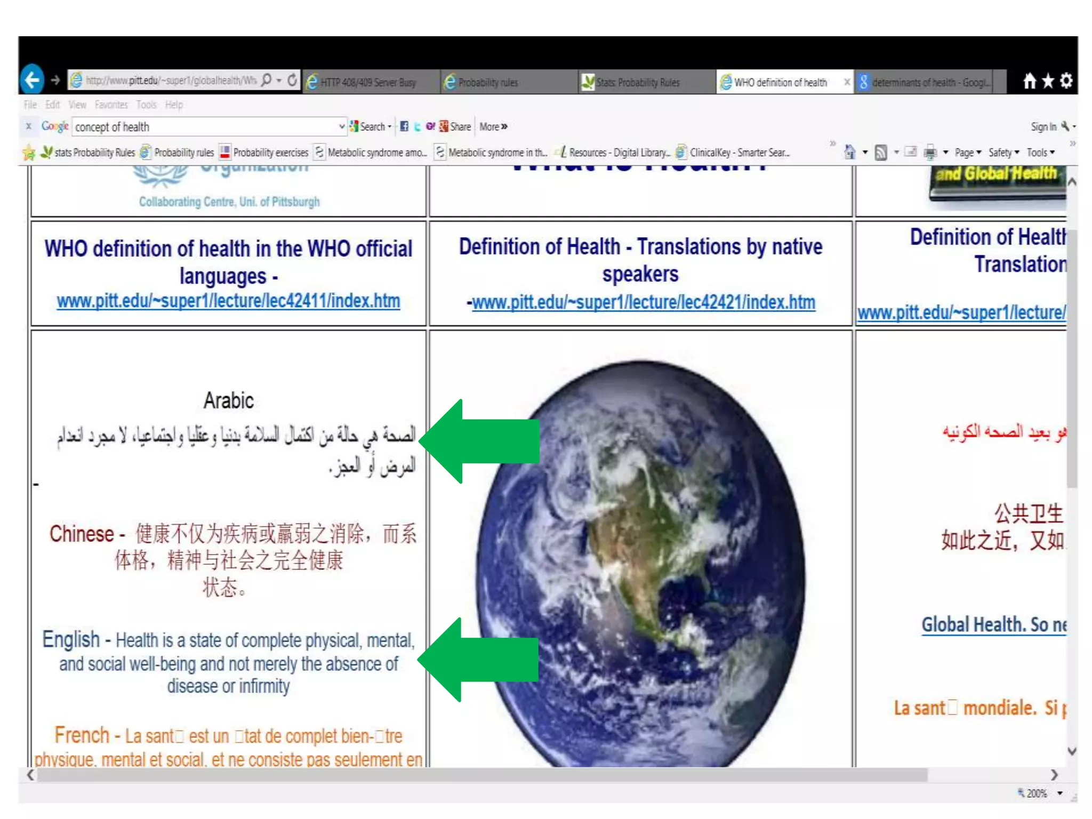Viewport: 1092px width, 819px height.
Task: Close the WHO definition of health tab
Action: (846, 82)
